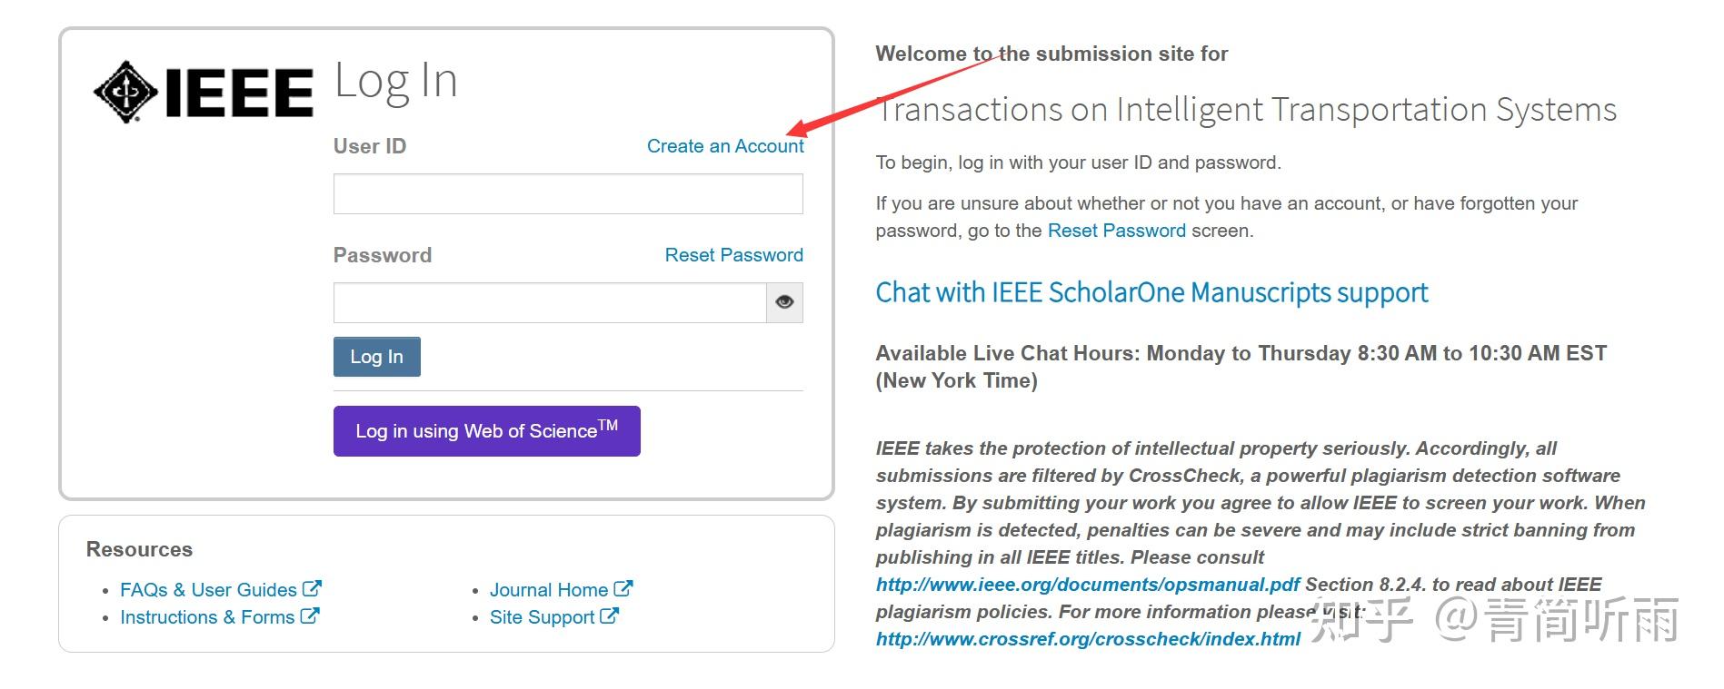This screenshot has height=689, width=1724.
Task: Click external-link icon beside Site Support
Action: coord(610,616)
